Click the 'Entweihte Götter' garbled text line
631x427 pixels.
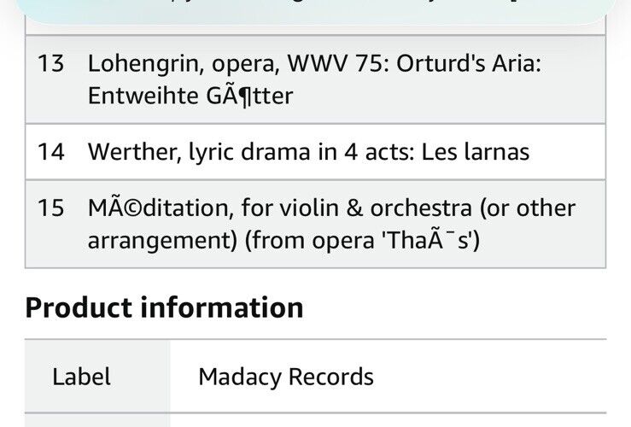coord(190,96)
